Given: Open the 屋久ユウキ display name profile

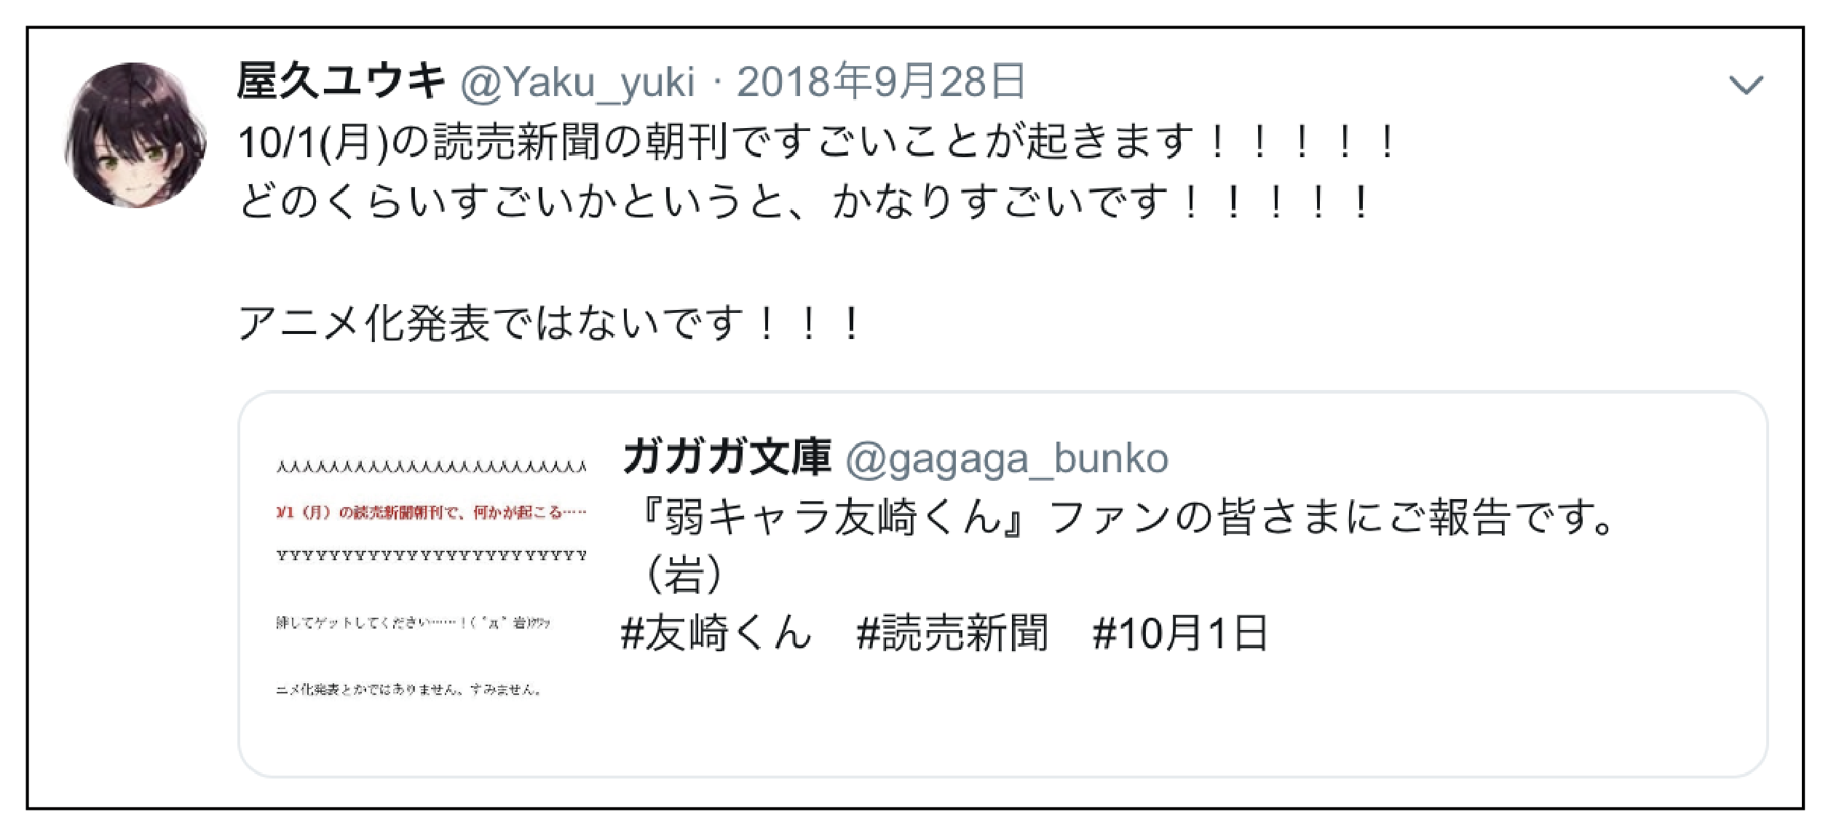Looking at the screenshot, I should tap(341, 81).
